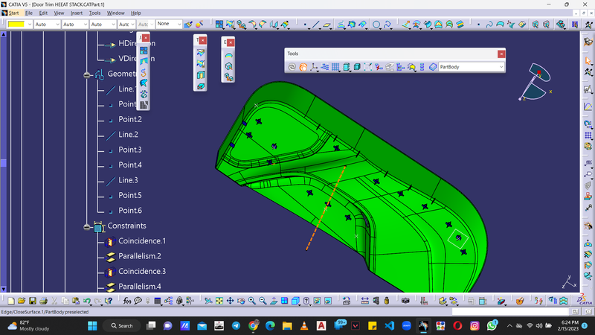The image size is (595, 335).
Task: Click the compass in top-right of viewport
Action: [x=538, y=82]
